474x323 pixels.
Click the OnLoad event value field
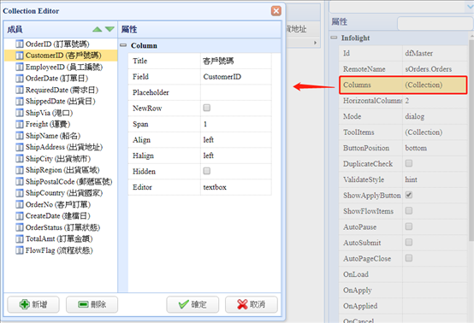click(435, 274)
